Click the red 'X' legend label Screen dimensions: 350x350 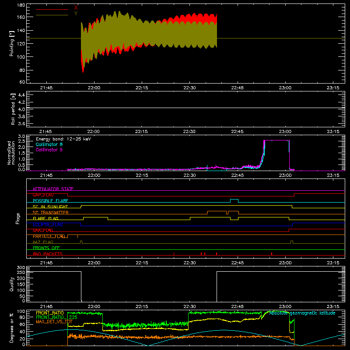pos(76,8)
